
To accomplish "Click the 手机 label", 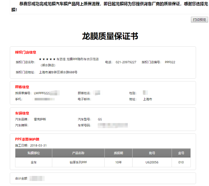I will pos(19,99).
